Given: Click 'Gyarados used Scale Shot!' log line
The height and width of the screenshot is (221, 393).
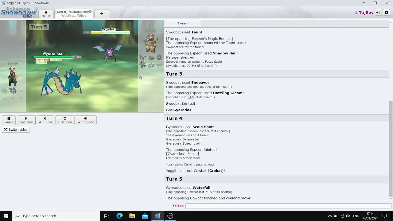Looking at the screenshot, I should coord(190,127).
